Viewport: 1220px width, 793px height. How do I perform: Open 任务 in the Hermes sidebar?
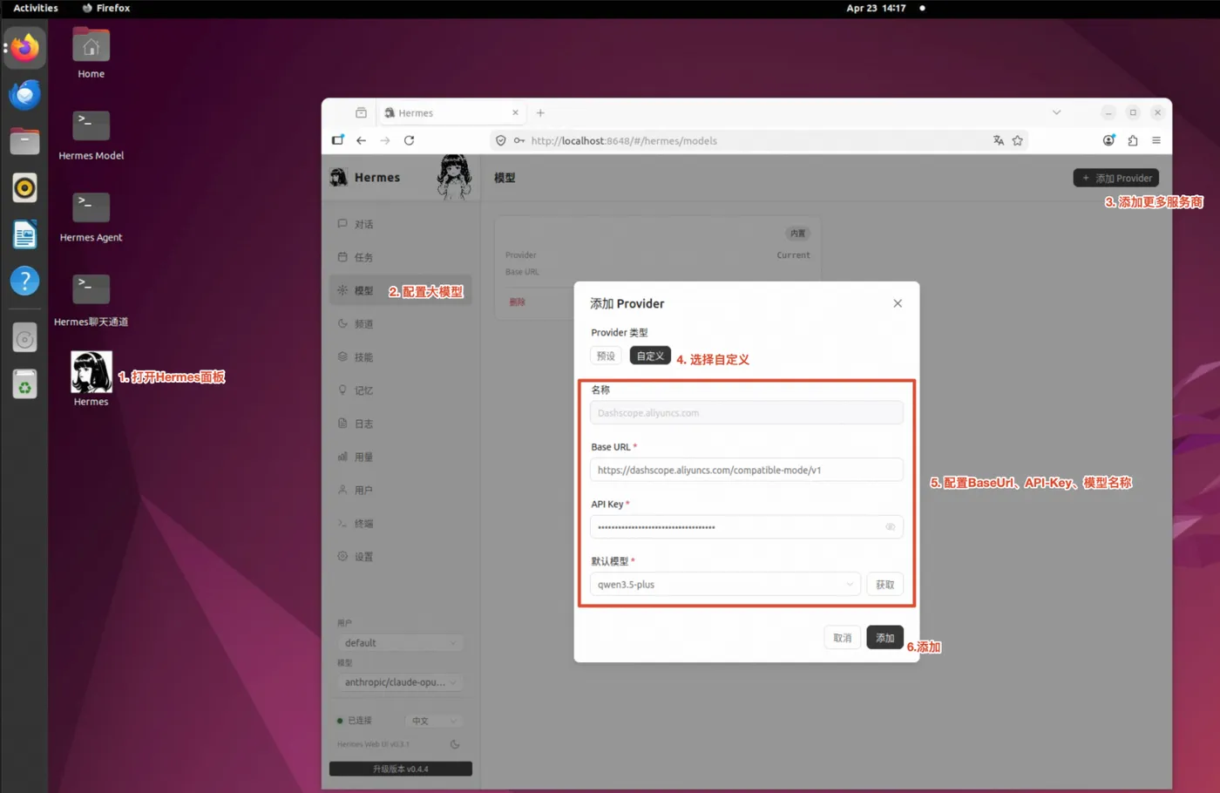(x=400, y=257)
